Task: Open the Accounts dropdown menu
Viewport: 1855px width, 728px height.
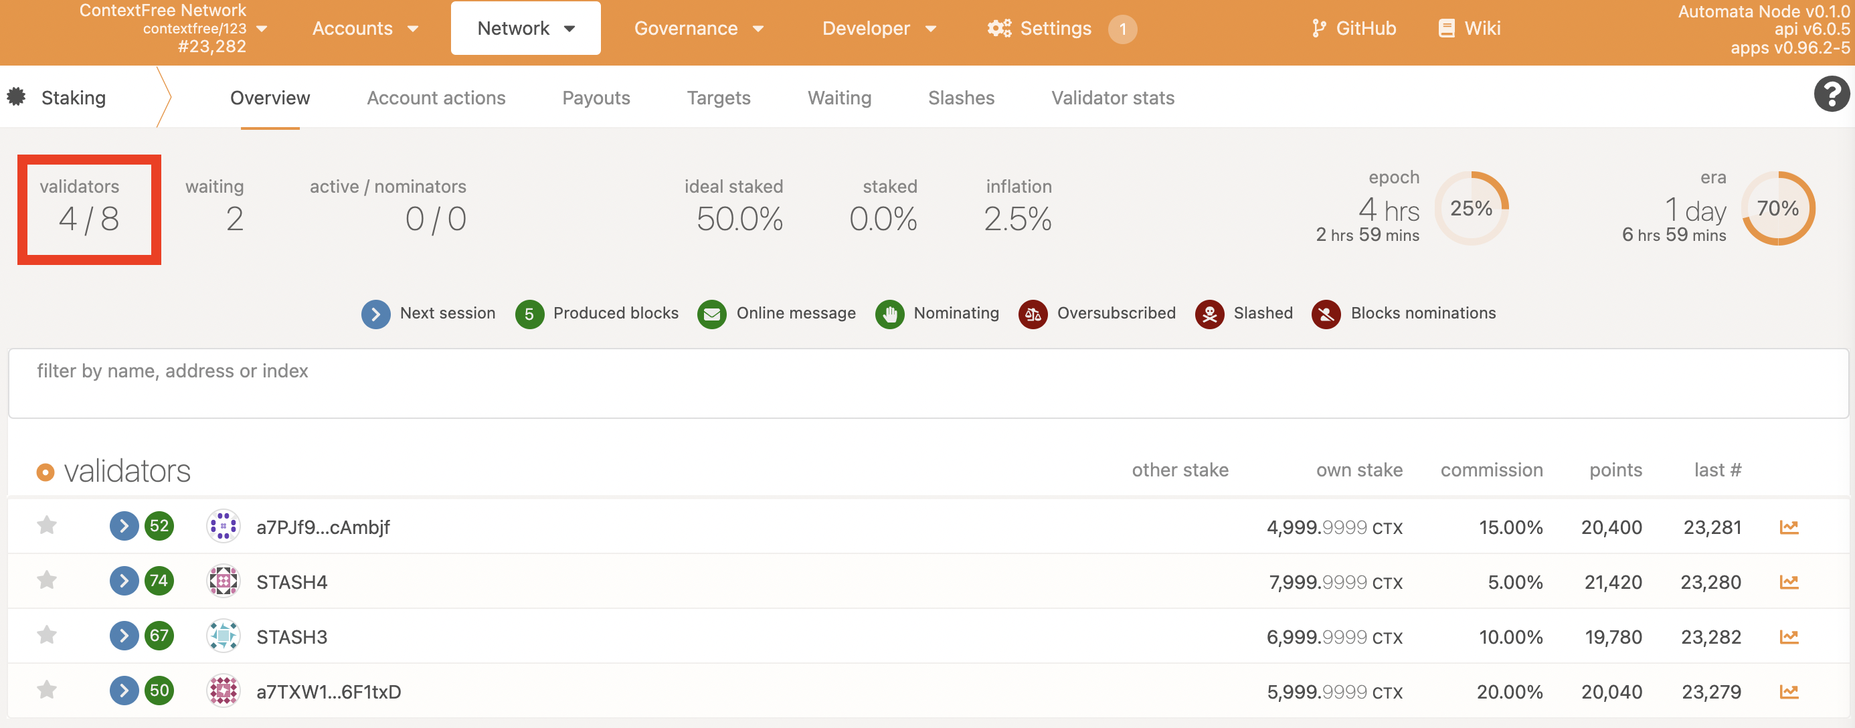Action: [365, 29]
